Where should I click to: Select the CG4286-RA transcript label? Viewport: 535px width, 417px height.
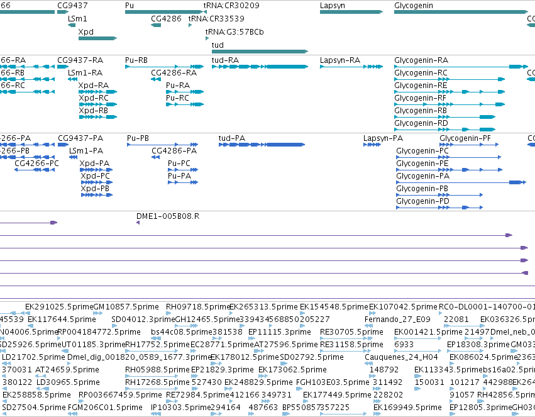(x=174, y=73)
